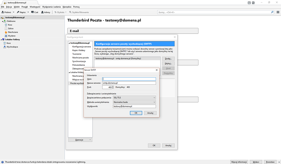Select Synchronizacja in settings tree
Screen dimensions: 281x164
point(79,61)
